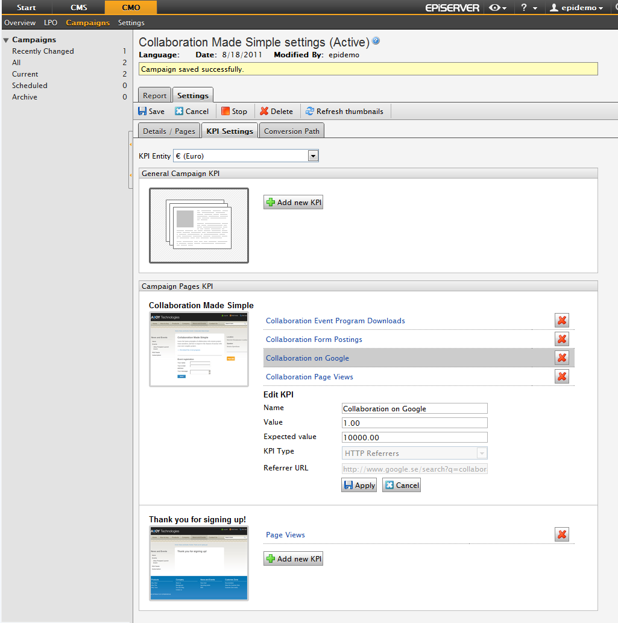Delete the campaign
This screenshot has height=623, width=618.
coord(276,111)
